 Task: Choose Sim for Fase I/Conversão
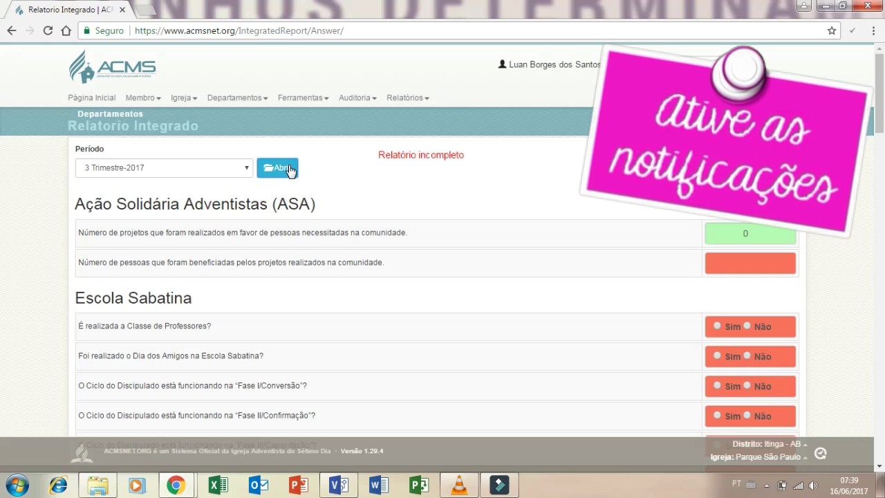pyautogui.click(x=717, y=385)
